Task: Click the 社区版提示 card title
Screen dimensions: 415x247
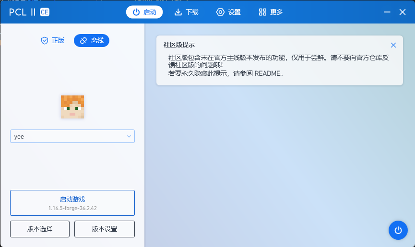Action: pyautogui.click(x=179, y=45)
